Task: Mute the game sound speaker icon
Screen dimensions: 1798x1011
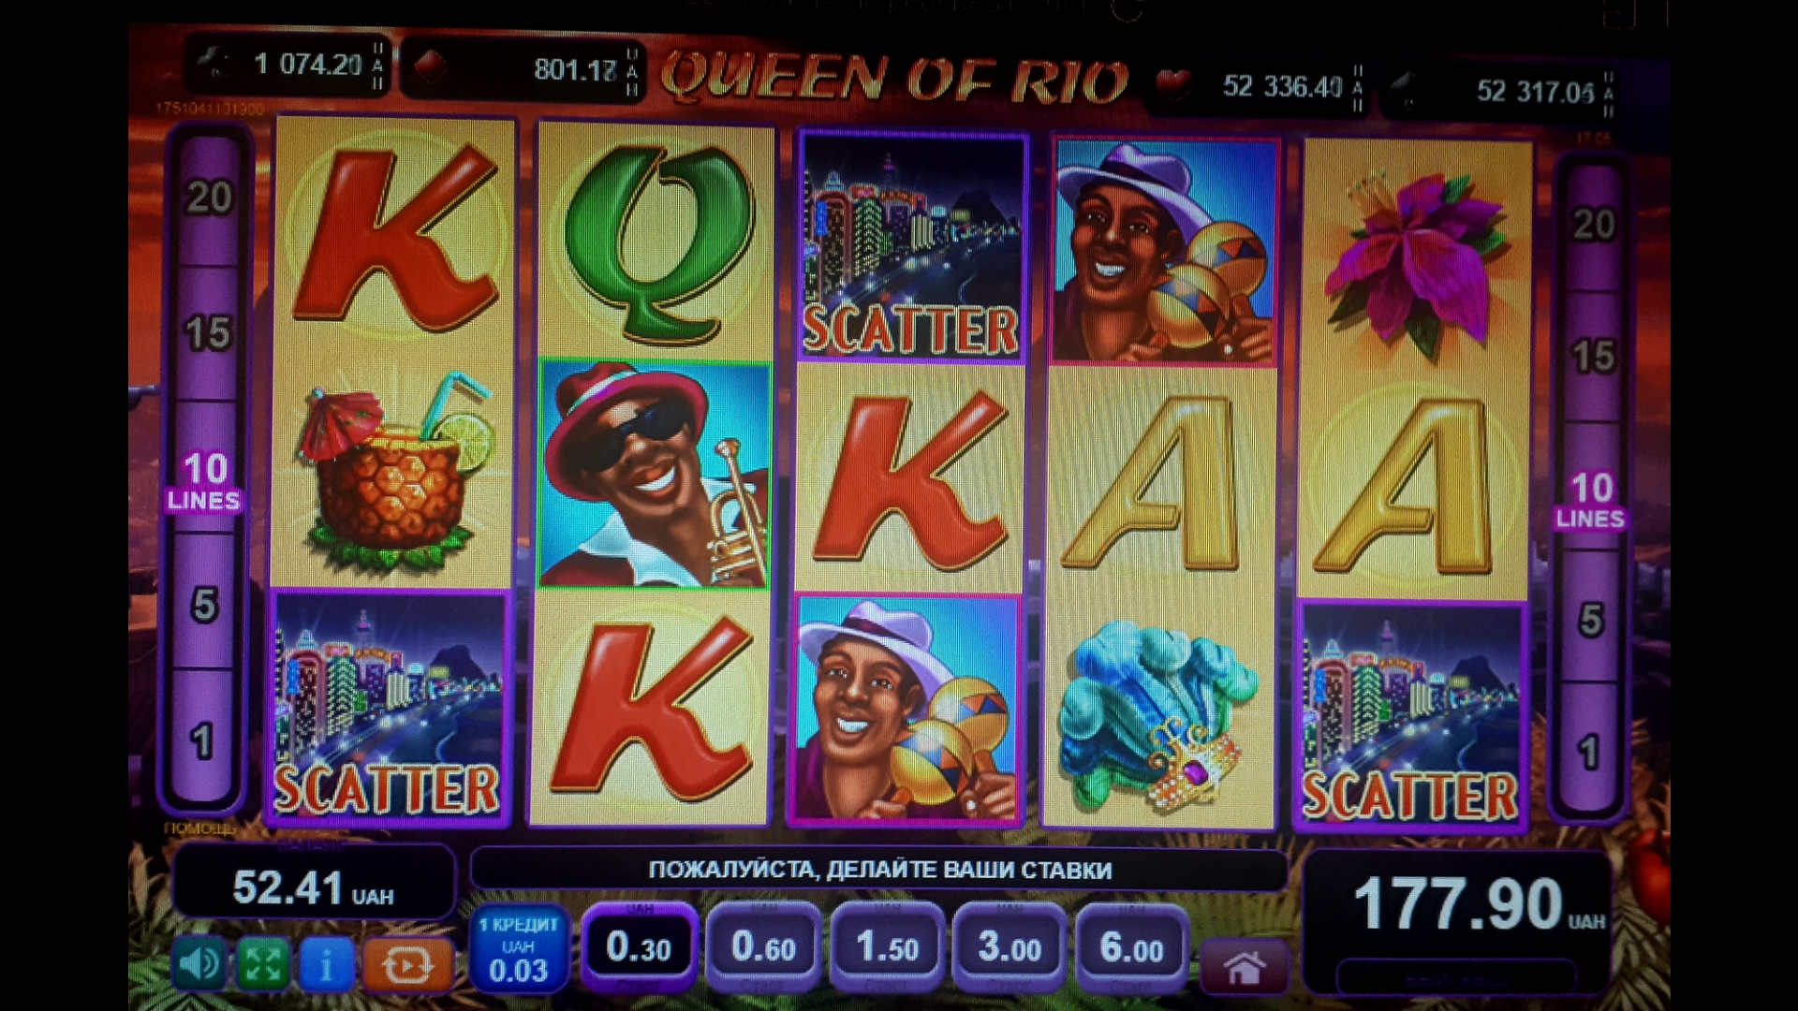Action: [x=199, y=964]
